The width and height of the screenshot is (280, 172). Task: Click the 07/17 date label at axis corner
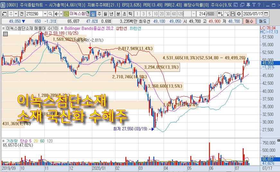[267, 168]
